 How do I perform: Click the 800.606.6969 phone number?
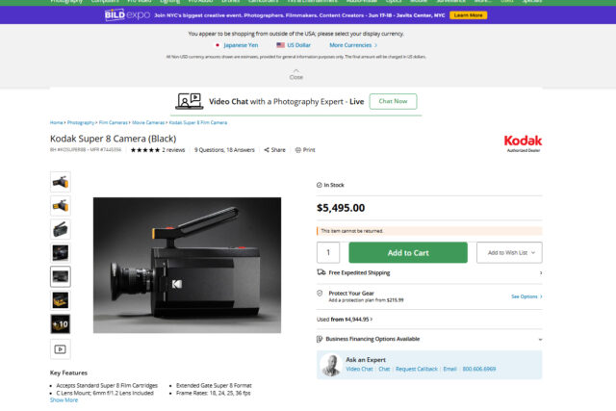pos(479,369)
